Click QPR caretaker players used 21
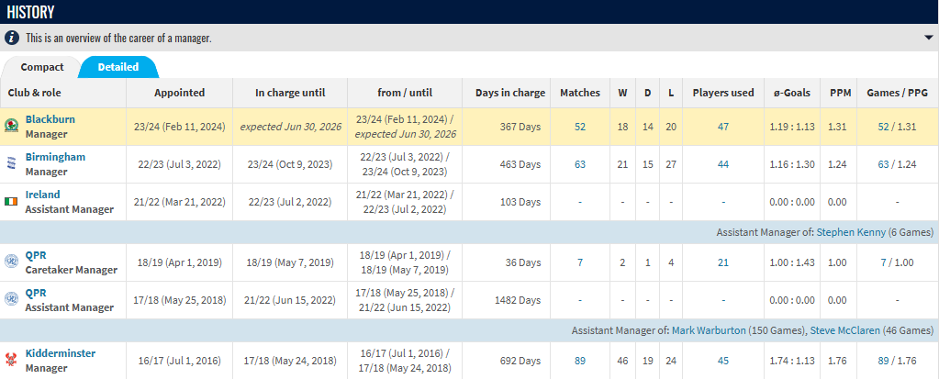This screenshot has width=939, height=379. click(x=723, y=262)
